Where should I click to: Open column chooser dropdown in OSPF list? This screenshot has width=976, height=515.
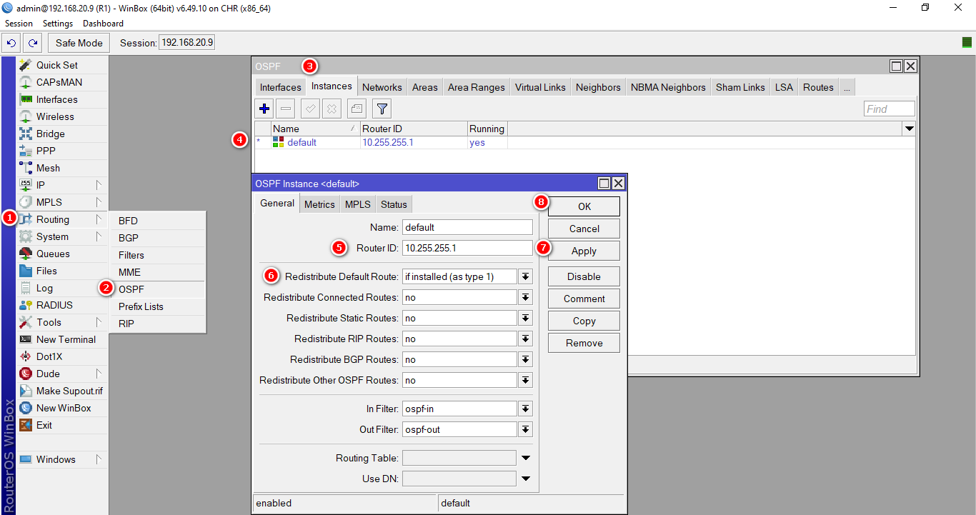click(910, 129)
